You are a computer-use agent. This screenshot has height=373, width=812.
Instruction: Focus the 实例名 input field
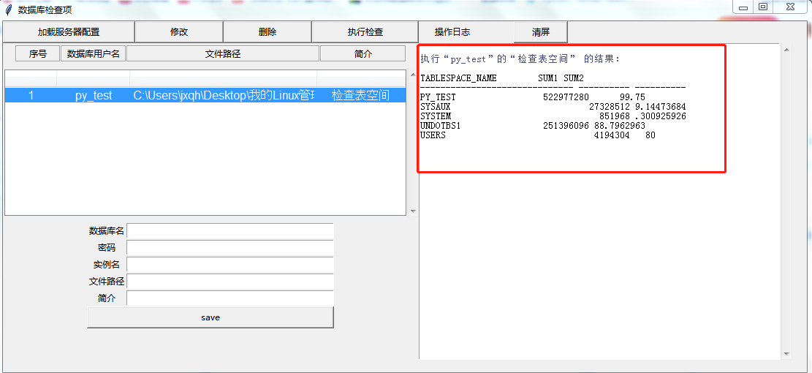(230, 265)
